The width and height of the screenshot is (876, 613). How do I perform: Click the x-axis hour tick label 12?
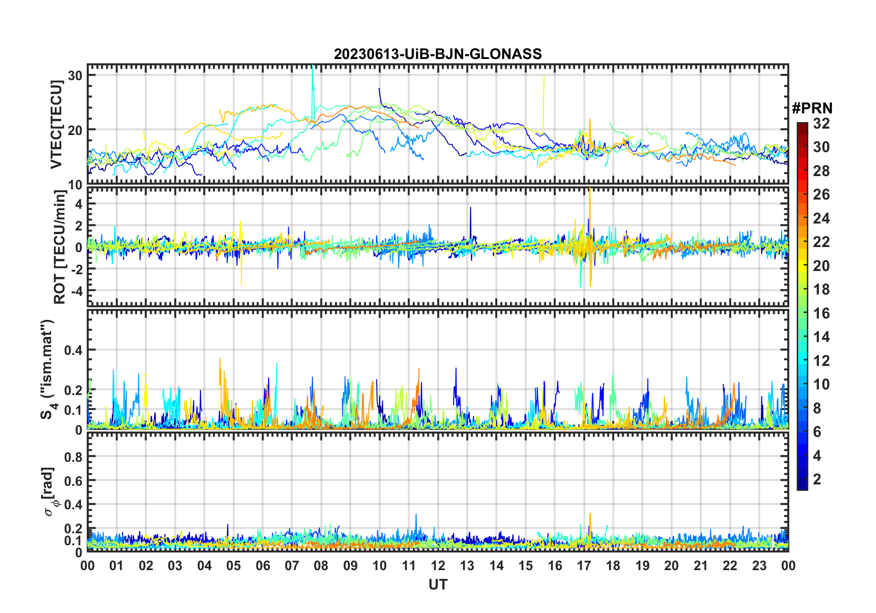(438, 566)
